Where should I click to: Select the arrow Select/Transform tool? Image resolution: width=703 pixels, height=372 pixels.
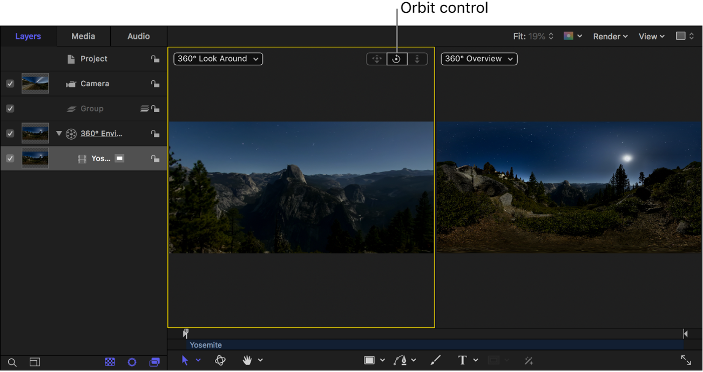coord(185,360)
